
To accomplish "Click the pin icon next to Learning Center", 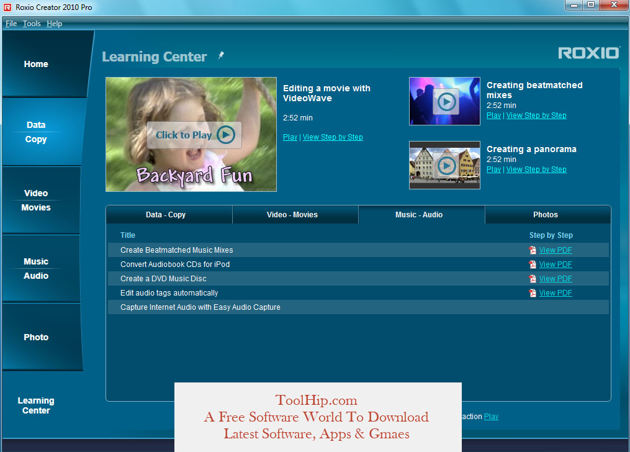I will coord(221,55).
